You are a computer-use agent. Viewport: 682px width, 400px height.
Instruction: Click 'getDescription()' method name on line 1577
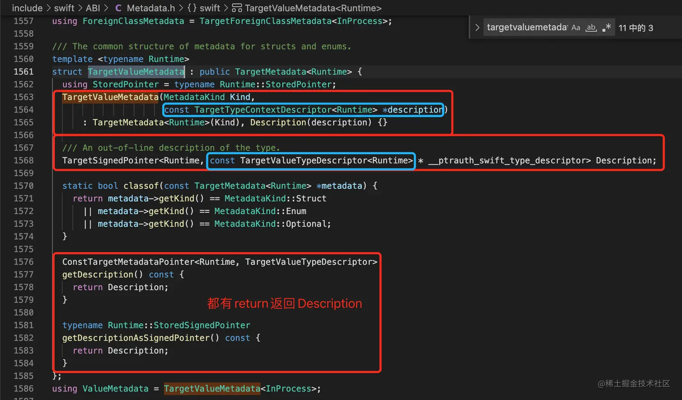pyautogui.click(x=102, y=274)
